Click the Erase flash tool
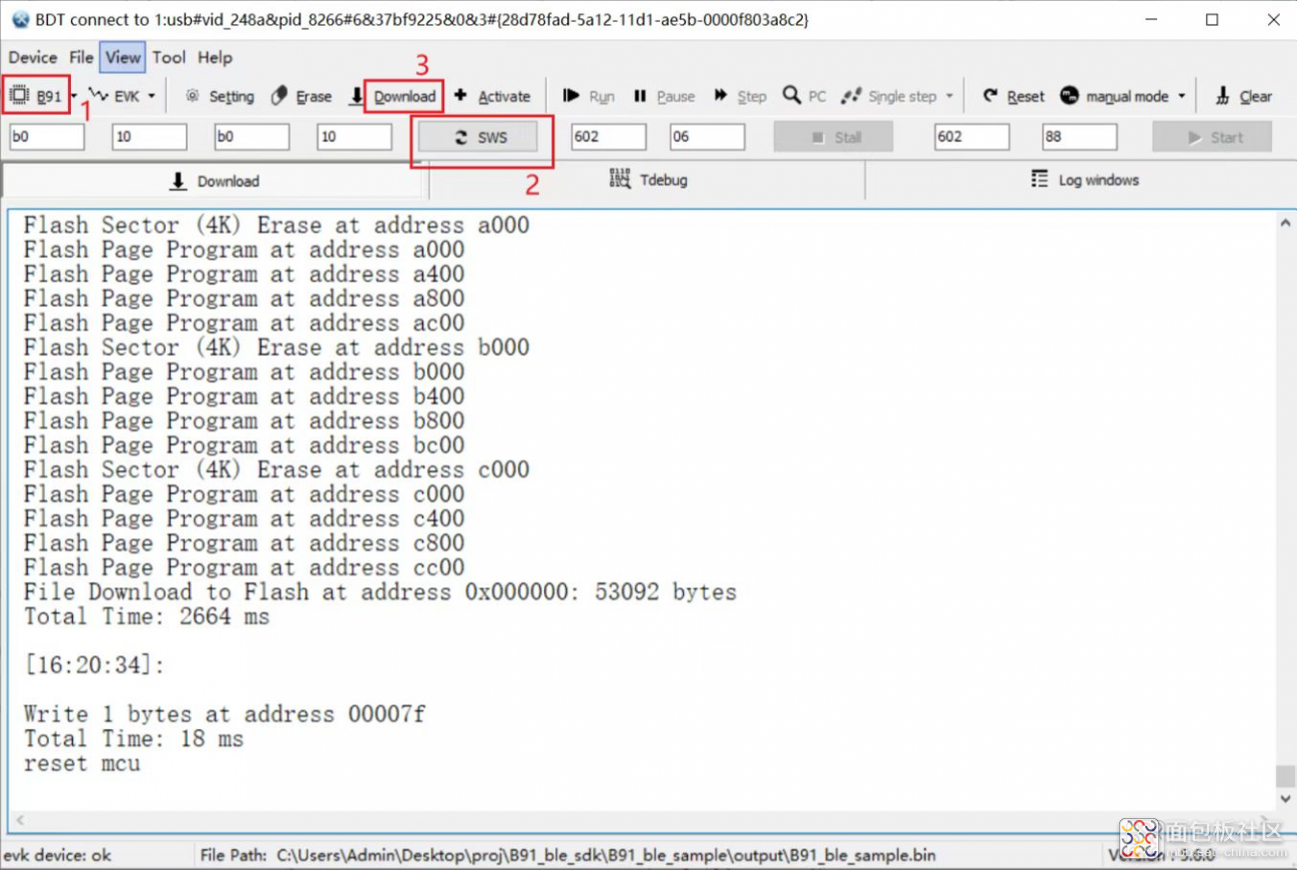 (x=302, y=96)
